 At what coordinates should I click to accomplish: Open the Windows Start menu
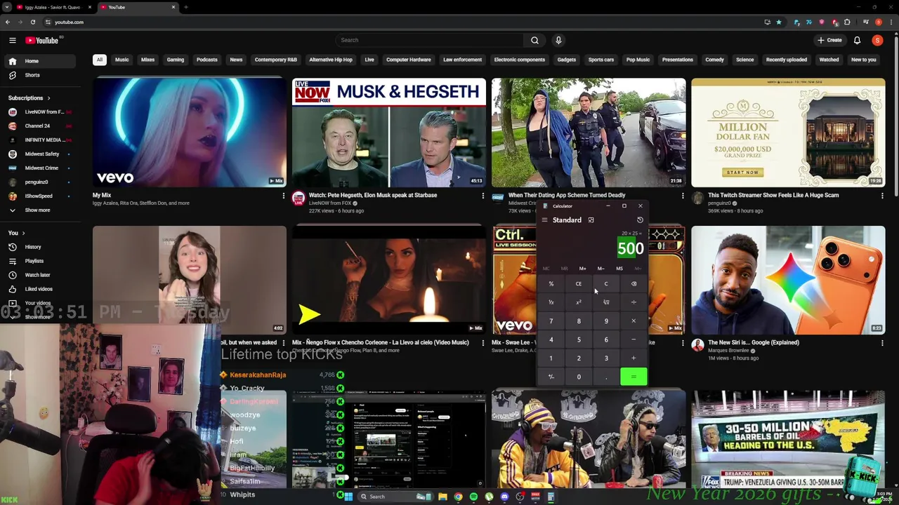pyautogui.click(x=348, y=497)
